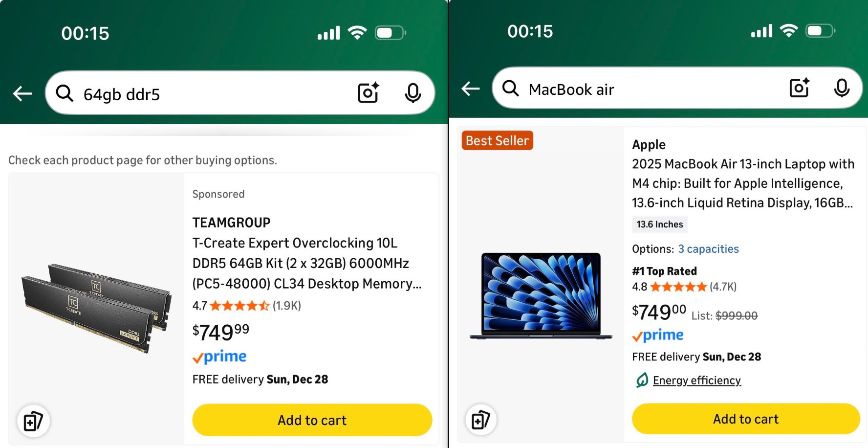Start voice search in 64gb ddr5 bar
This screenshot has height=448, width=868.
coord(413,93)
